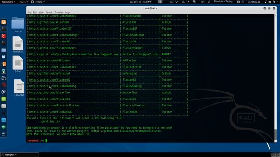
Task: Click the volume speaker icon in the top bar
Action: (269, 2)
